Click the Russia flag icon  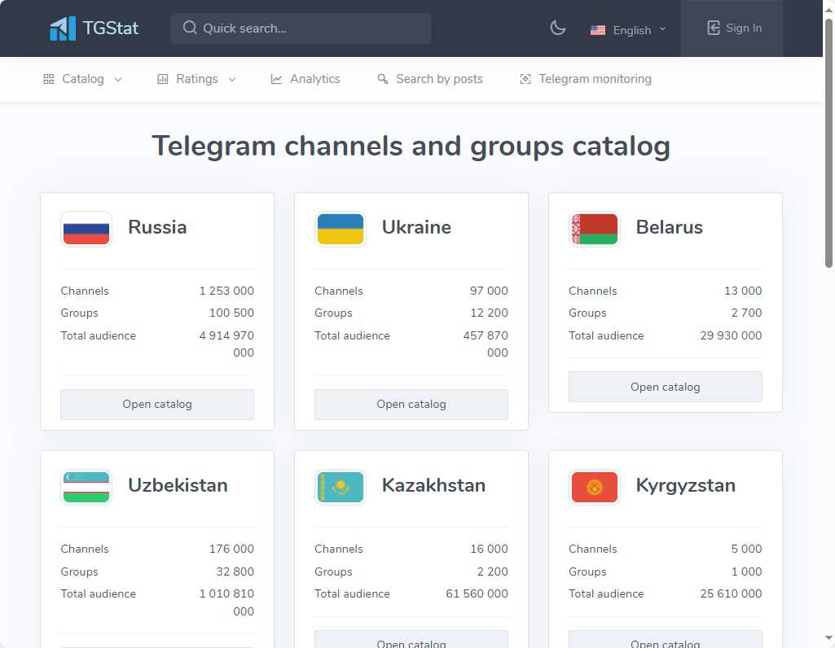coord(86,230)
